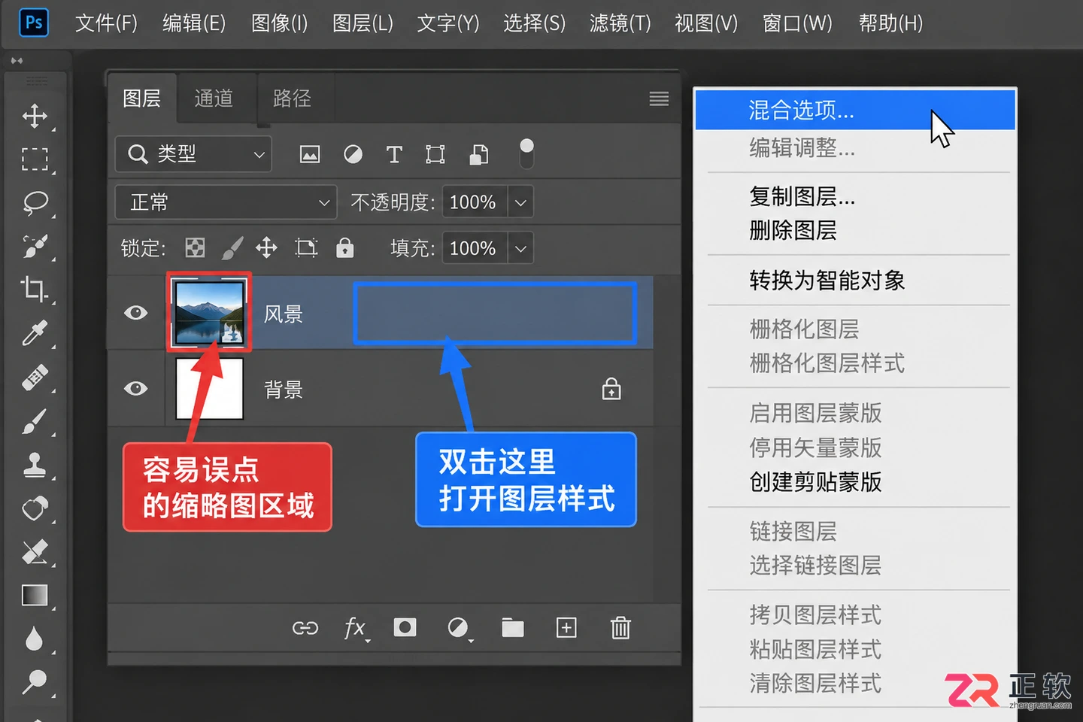Choose 复制图层... from context menu

pyautogui.click(x=802, y=196)
